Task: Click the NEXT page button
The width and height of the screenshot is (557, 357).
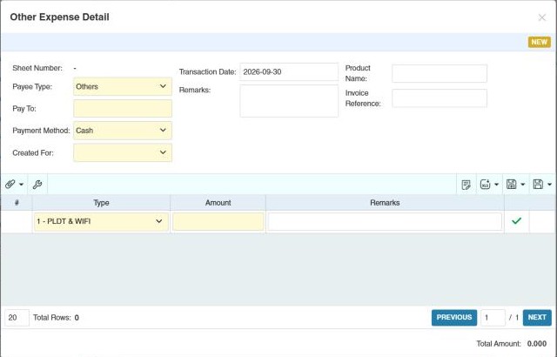Action: (537, 318)
